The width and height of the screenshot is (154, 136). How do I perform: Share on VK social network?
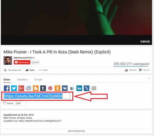[x=65, y=88]
